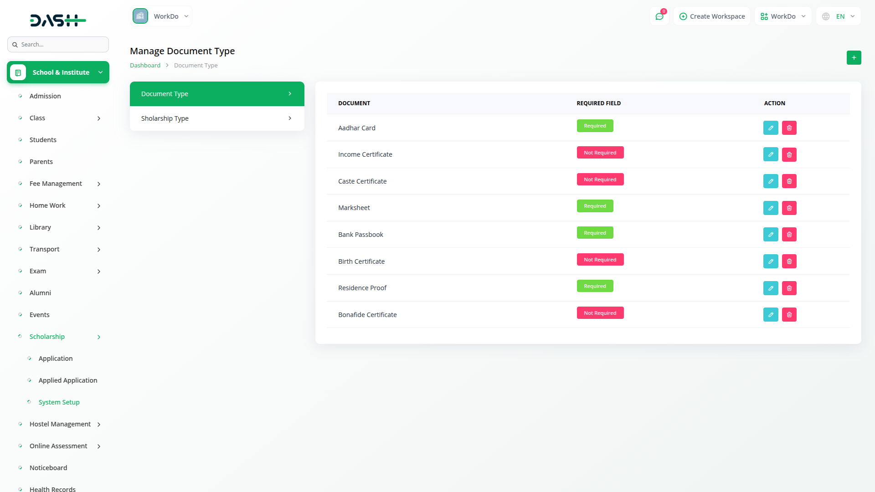Click the DASH logo

click(58, 20)
